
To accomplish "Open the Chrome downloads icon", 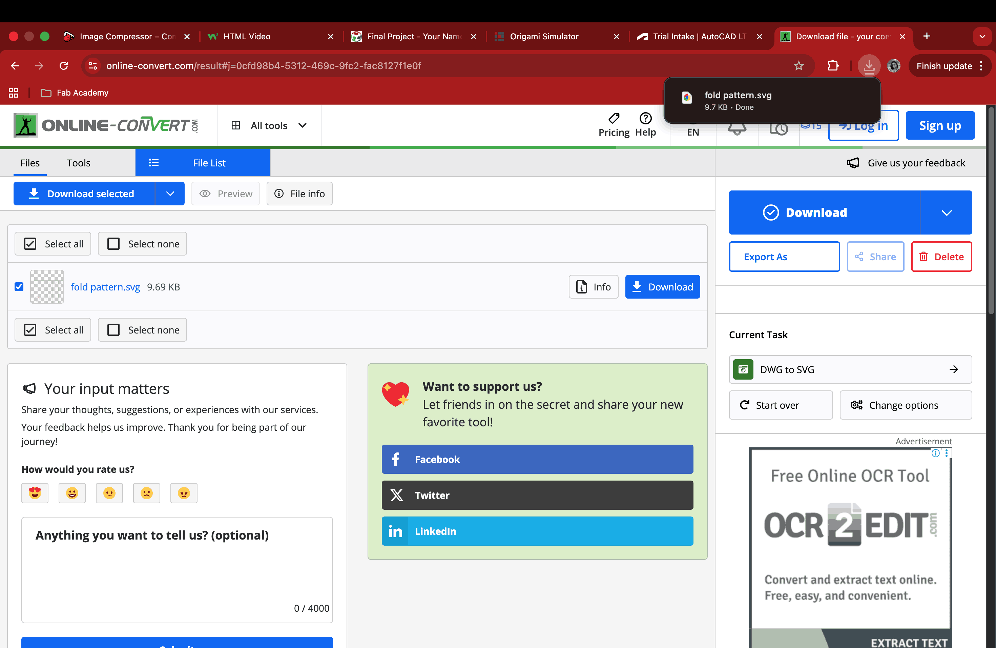I will [869, 66].
